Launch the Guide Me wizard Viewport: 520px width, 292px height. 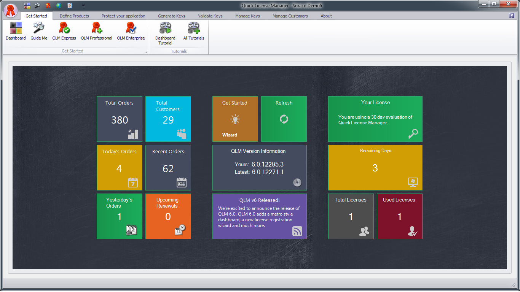pyautogui.click(x=39, y=31)
